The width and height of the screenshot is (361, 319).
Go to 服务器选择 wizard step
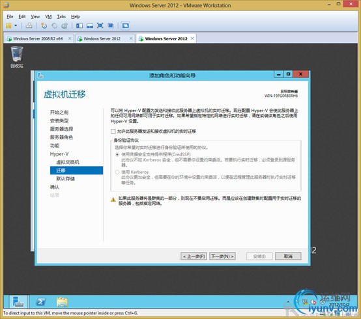[x=61, y=129]
